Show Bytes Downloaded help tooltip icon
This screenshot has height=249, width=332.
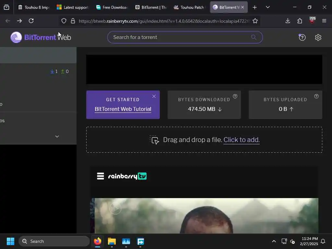(235, 96)
